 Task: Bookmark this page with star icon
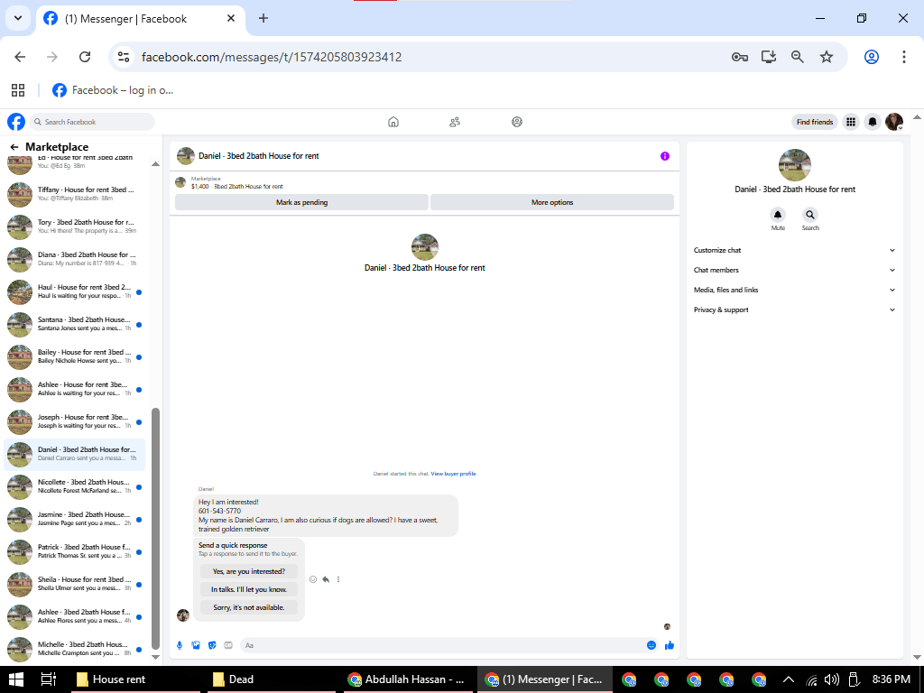(x=827, y=57)
